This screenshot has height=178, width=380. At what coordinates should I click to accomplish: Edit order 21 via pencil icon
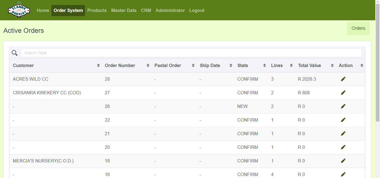coord(343,134)
